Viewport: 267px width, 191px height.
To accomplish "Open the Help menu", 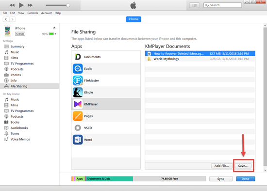I will [x=58, y=13].
